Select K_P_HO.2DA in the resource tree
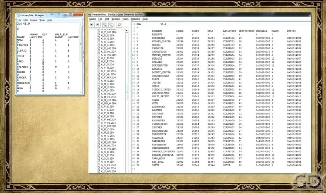Image resolution: width=326 pixels, height=193 pixels. [x=109, y=126]
